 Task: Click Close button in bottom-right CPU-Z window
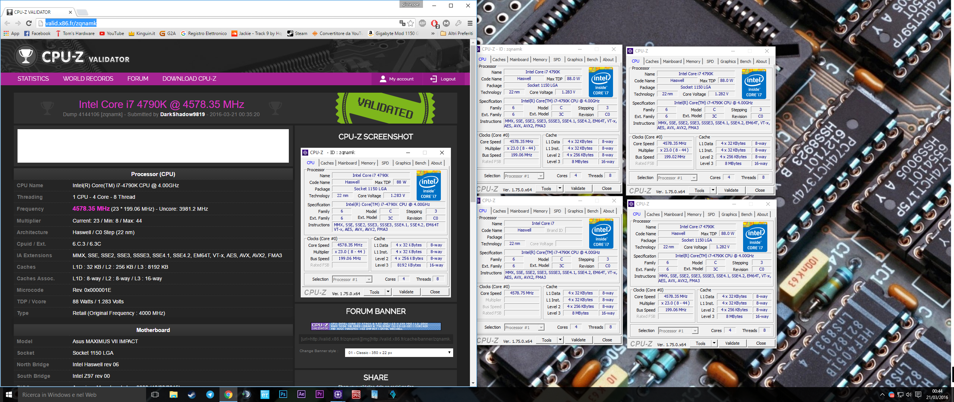click(761, 343)
